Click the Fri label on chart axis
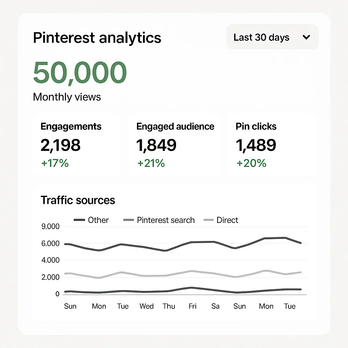The image size is (348, 348). [193, 306]
